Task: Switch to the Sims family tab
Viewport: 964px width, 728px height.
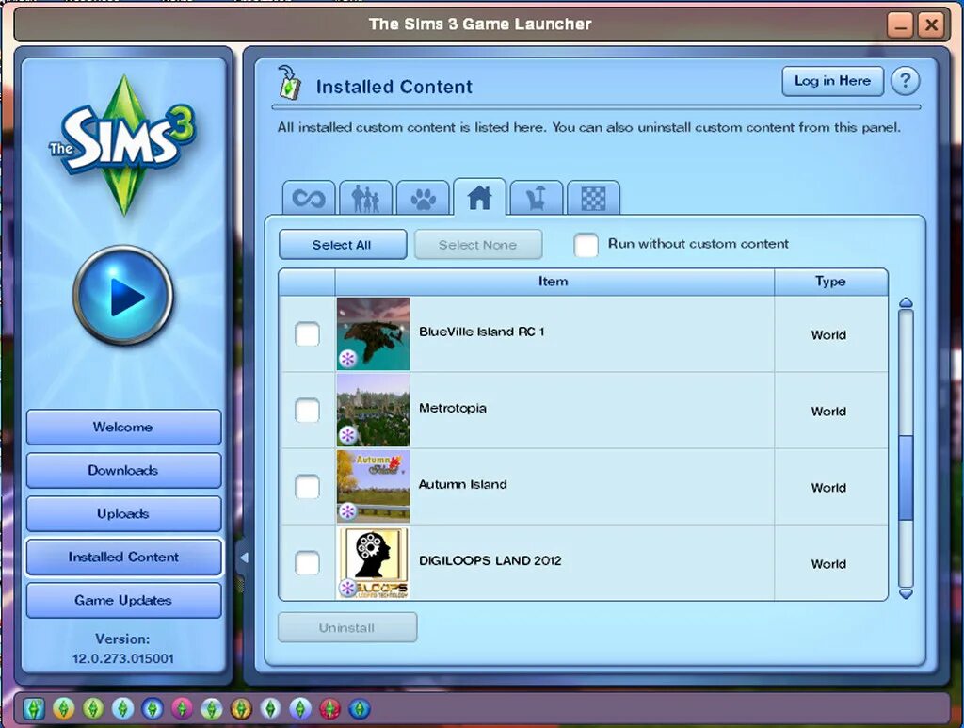Action: pos(366,198)
